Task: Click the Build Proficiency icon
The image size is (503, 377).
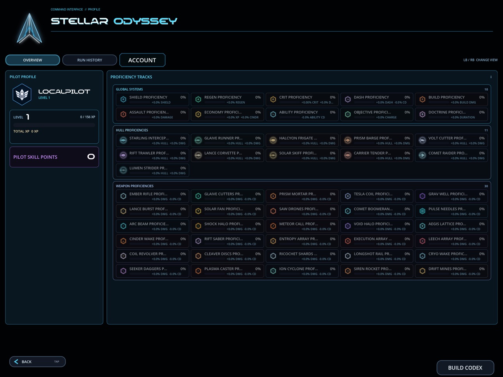Action: 422,99
